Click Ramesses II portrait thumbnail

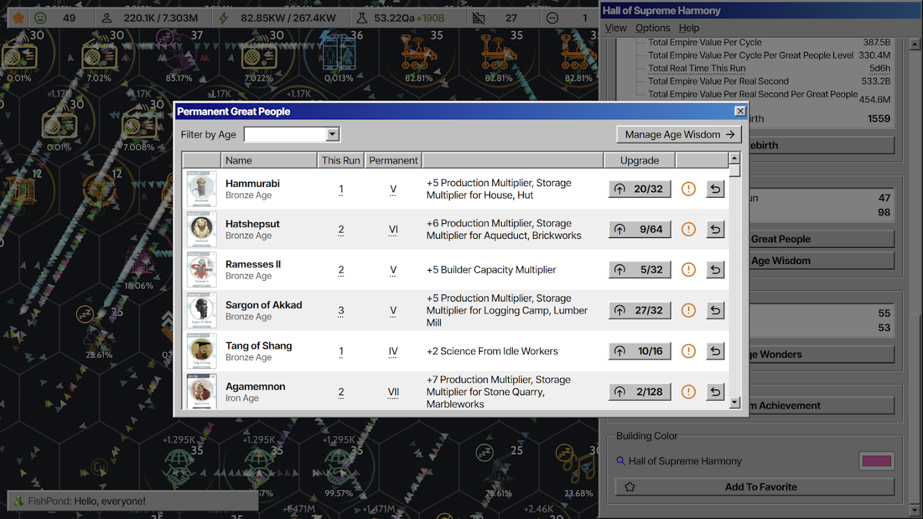201,270
